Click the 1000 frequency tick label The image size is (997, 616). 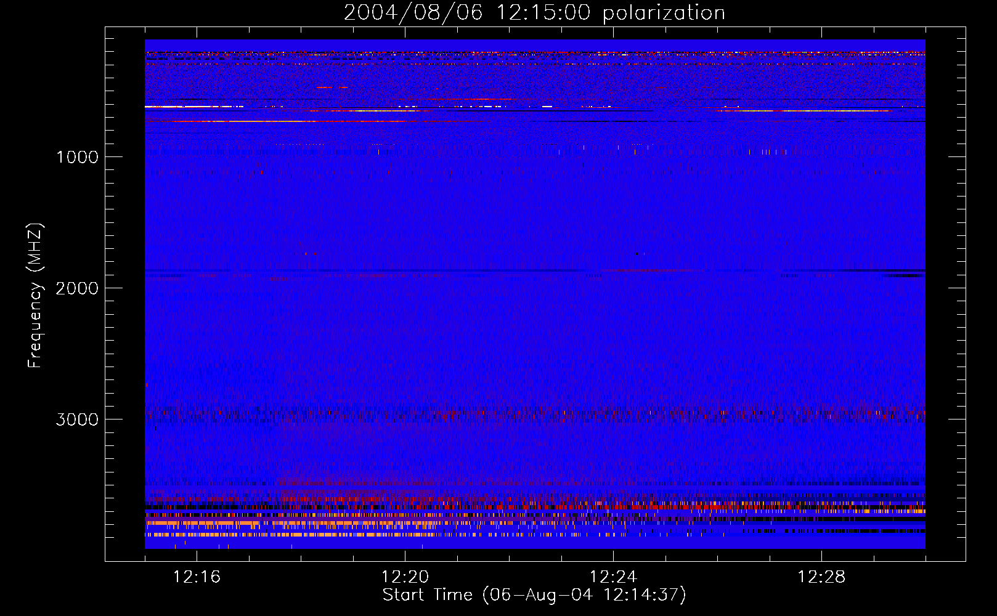tap(78, 157)
